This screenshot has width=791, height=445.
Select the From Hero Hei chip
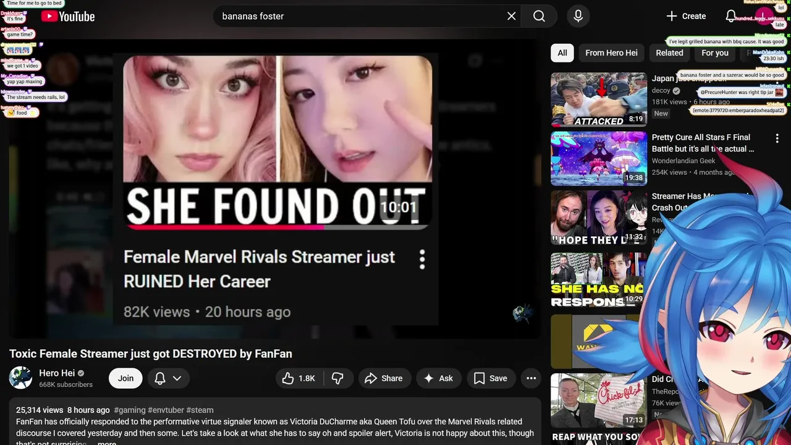point(611,53)
